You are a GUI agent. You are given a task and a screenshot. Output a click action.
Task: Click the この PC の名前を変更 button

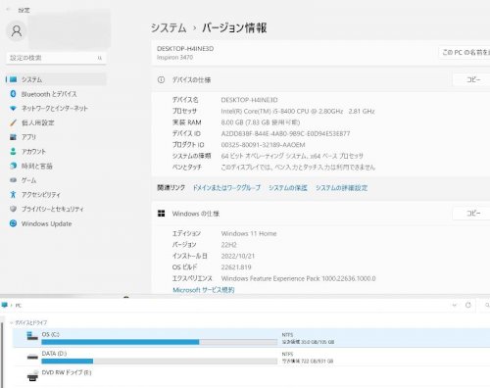(465, 52)
